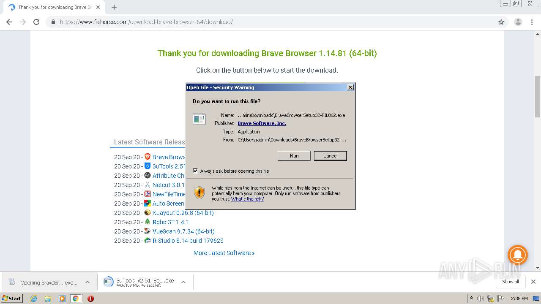
Task: Open the Brave Software, Inc. publisher link
Action: pos(262,123)
